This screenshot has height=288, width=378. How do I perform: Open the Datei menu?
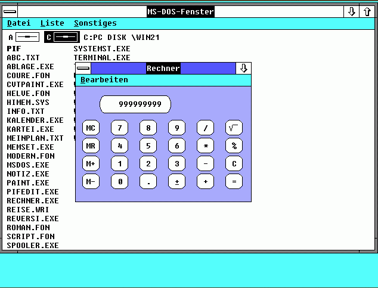tap(19, 23)
